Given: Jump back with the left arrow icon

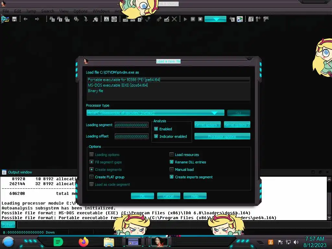Looking at the screenshot, I should 26,19.
